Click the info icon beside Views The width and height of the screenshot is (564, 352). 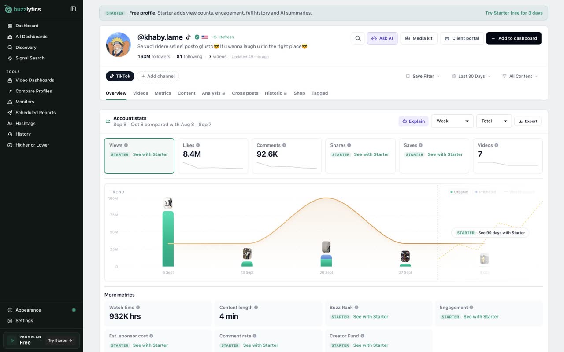pyautogui.click(x=126, y=145)
